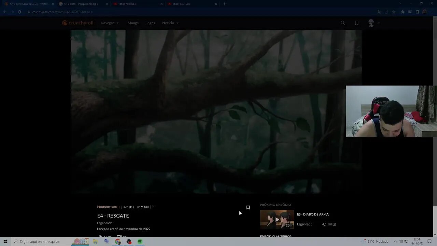Close the first YouTube tab

(161, 4)
